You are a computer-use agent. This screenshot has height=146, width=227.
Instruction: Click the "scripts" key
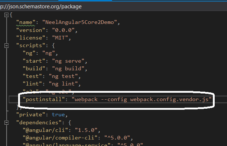pos(31,46)
